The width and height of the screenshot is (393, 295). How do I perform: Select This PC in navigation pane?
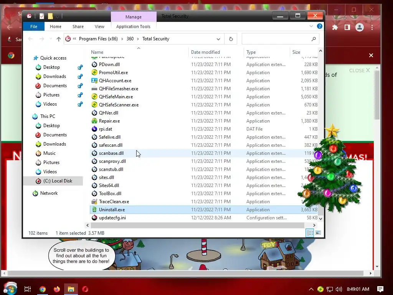pyautogui.click(x=48, y=116)
